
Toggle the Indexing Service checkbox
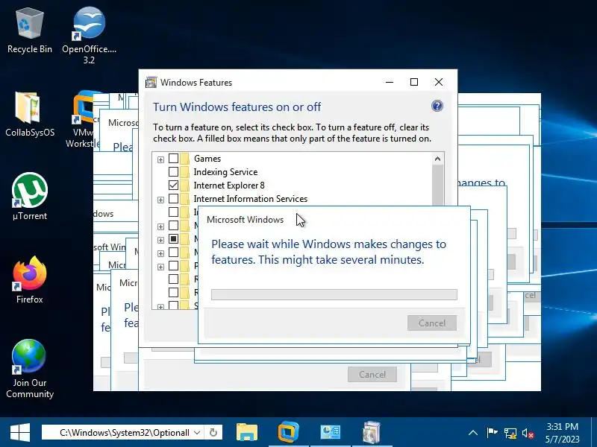(173, 172)
